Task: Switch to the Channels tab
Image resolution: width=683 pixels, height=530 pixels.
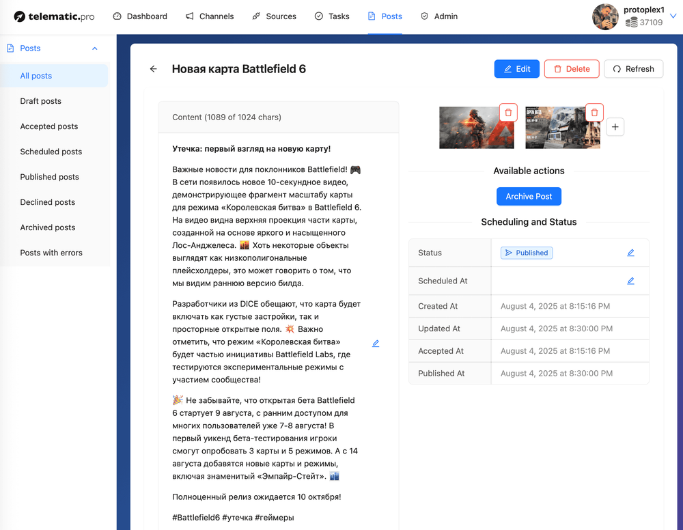Action: 210,16
